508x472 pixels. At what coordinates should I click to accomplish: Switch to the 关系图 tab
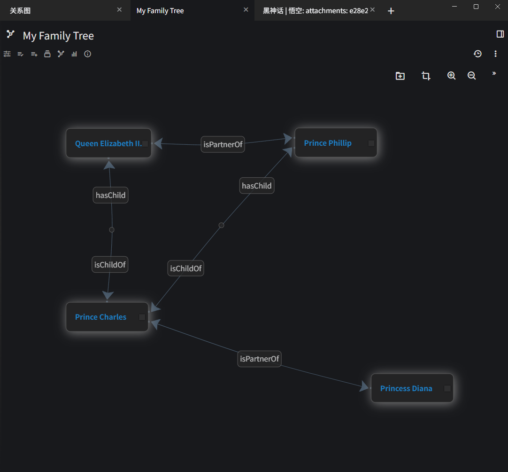click(20, 10)
